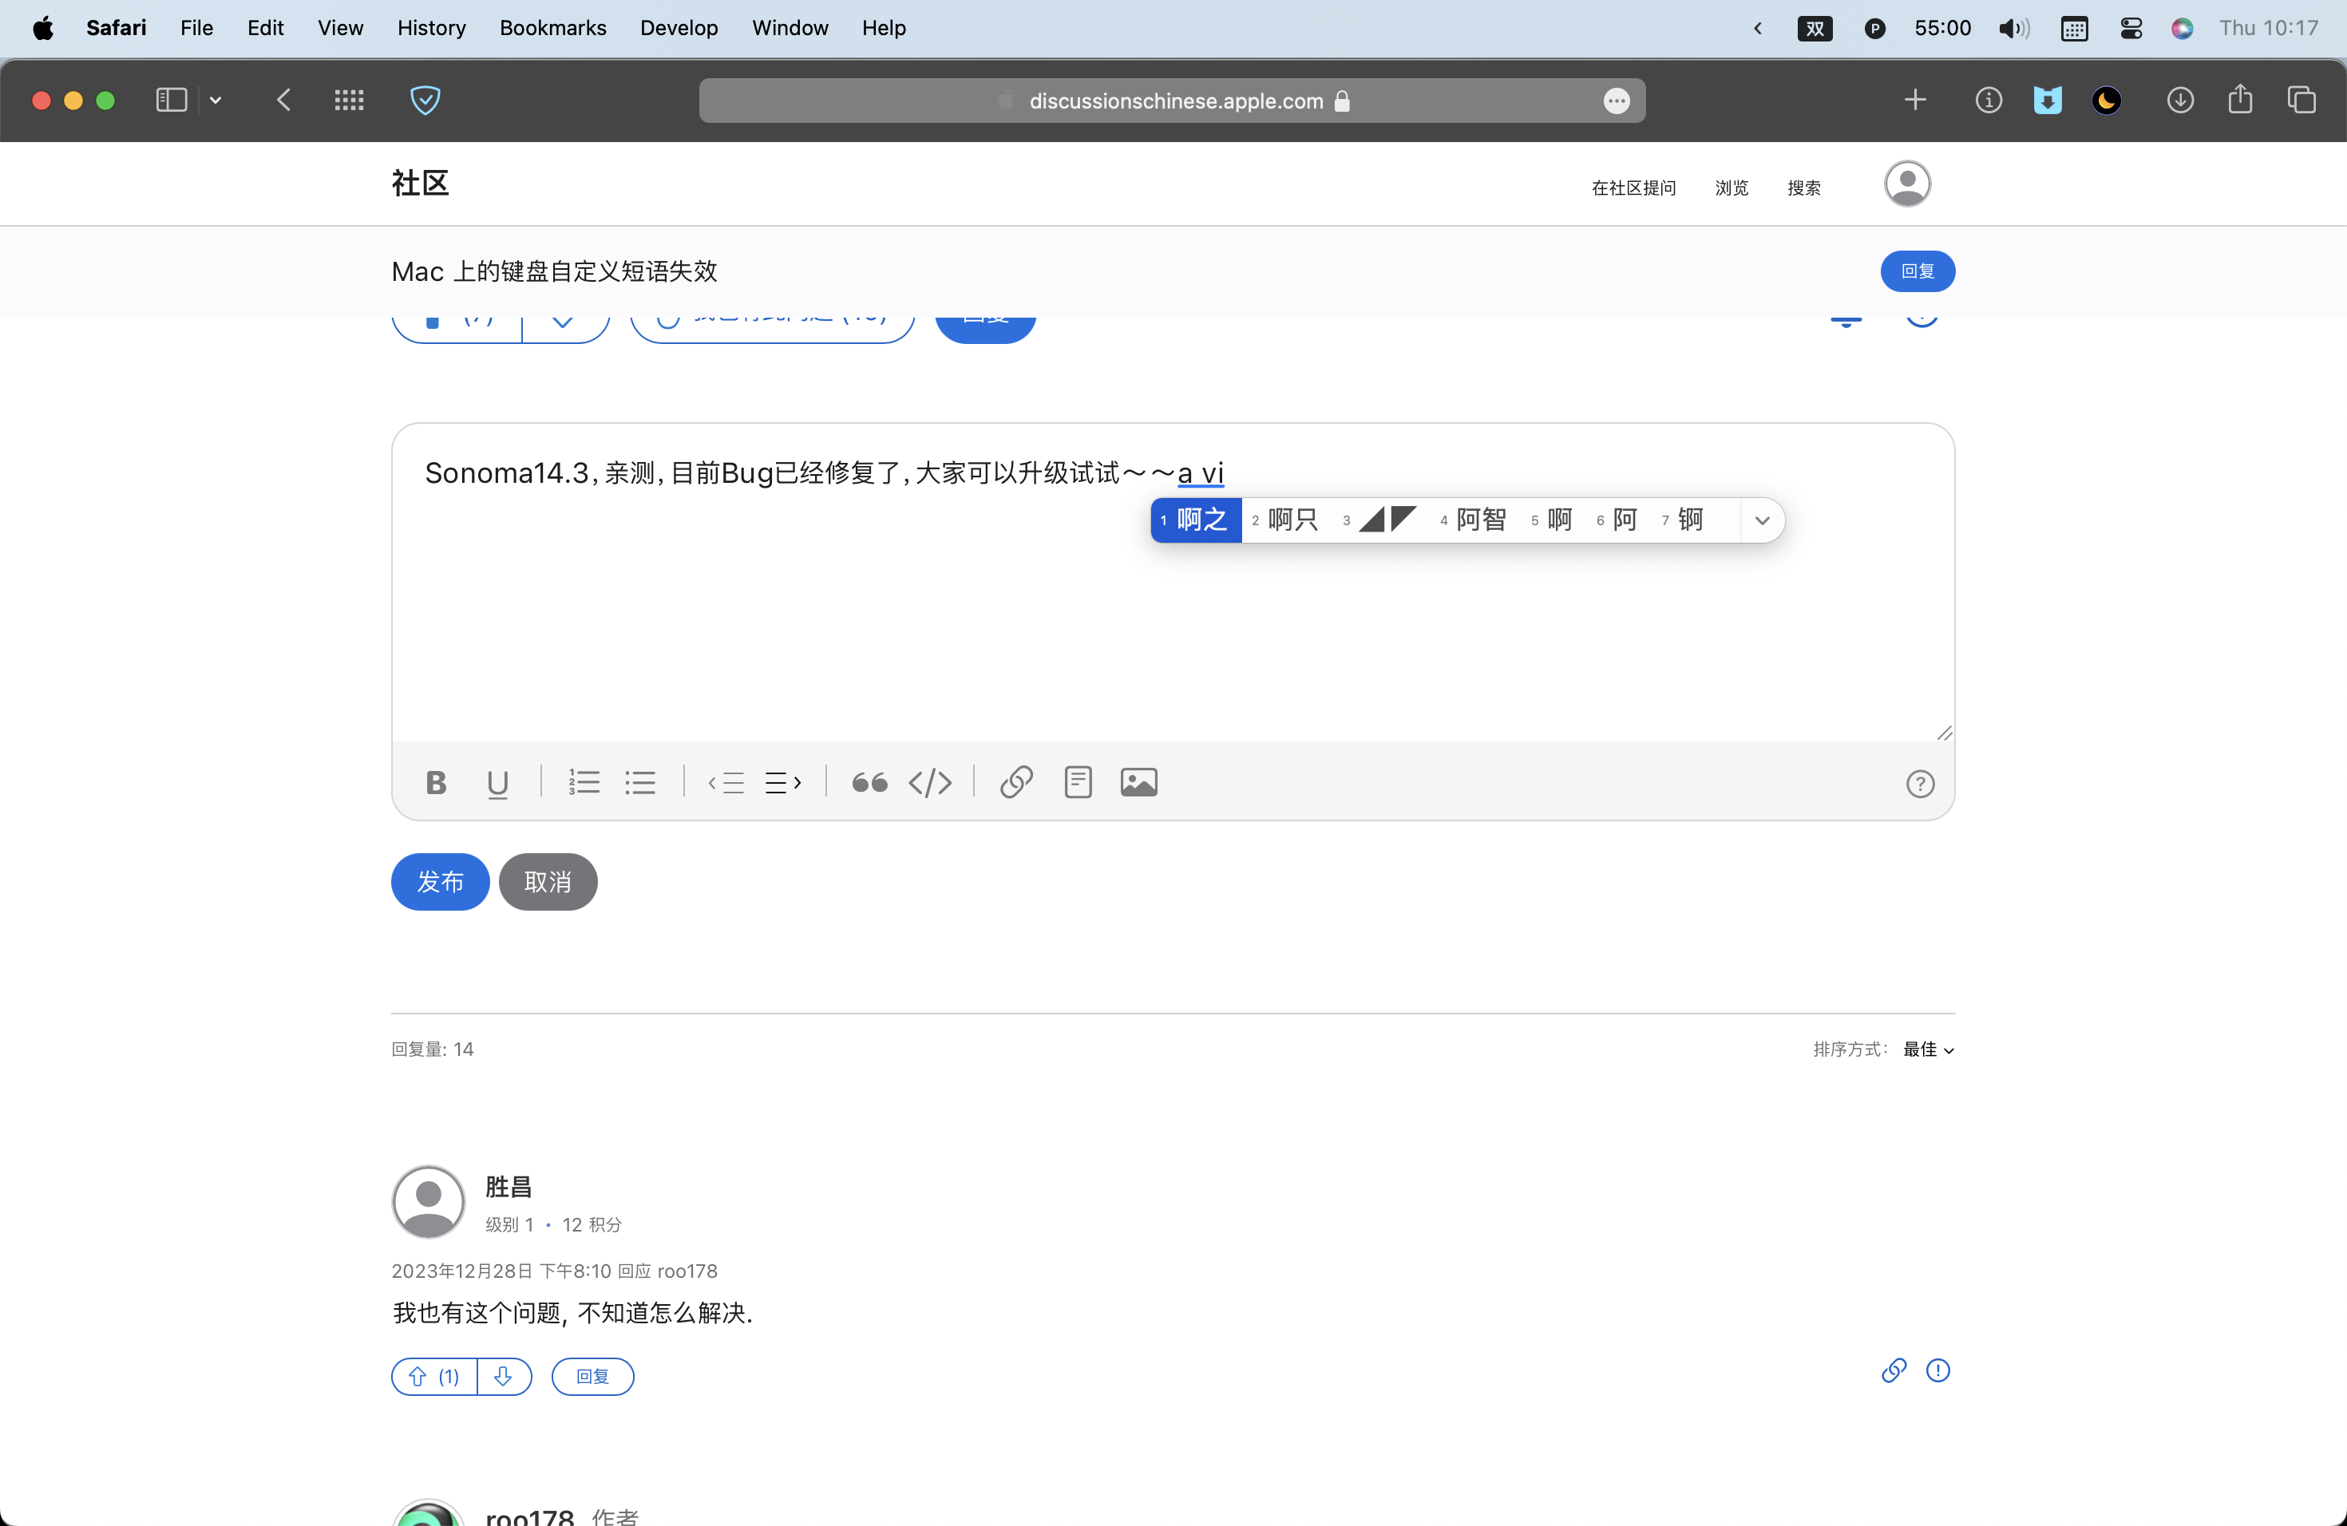
Task: Open the Develop menu
Action: click(679, 28)
